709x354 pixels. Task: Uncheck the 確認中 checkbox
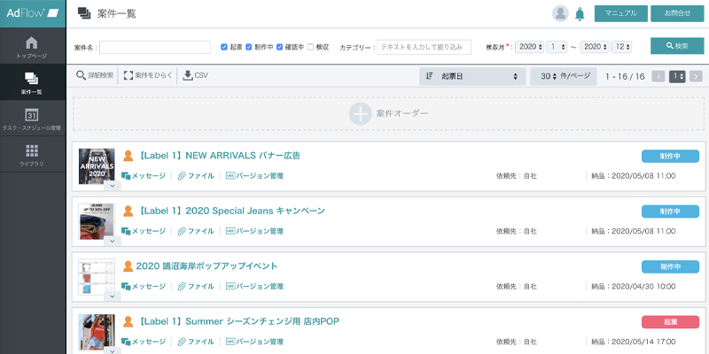279,47
